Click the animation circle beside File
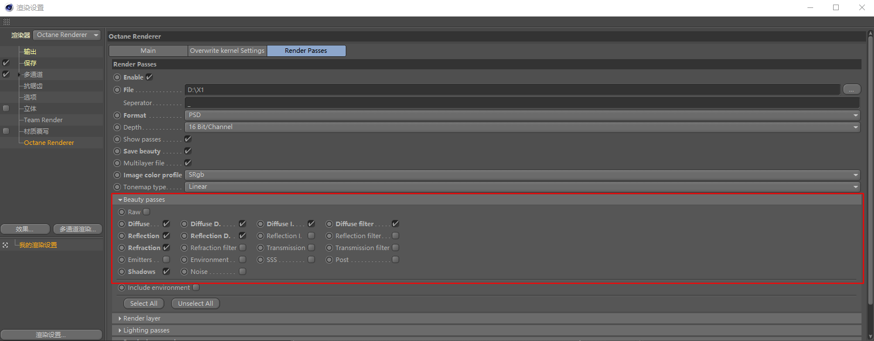874x341 pixels. (x=117, y=90)
